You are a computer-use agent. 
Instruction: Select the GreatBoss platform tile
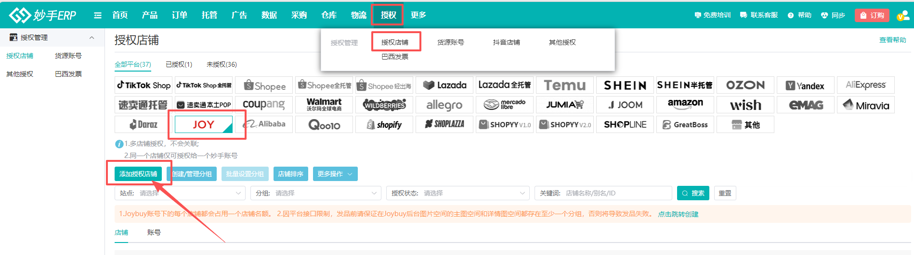pos(685,124)
